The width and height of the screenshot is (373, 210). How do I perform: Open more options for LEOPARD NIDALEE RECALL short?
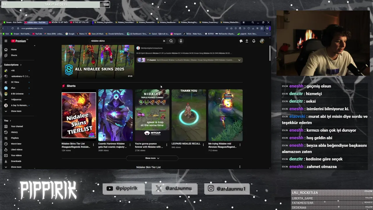(x=203, y=145)
